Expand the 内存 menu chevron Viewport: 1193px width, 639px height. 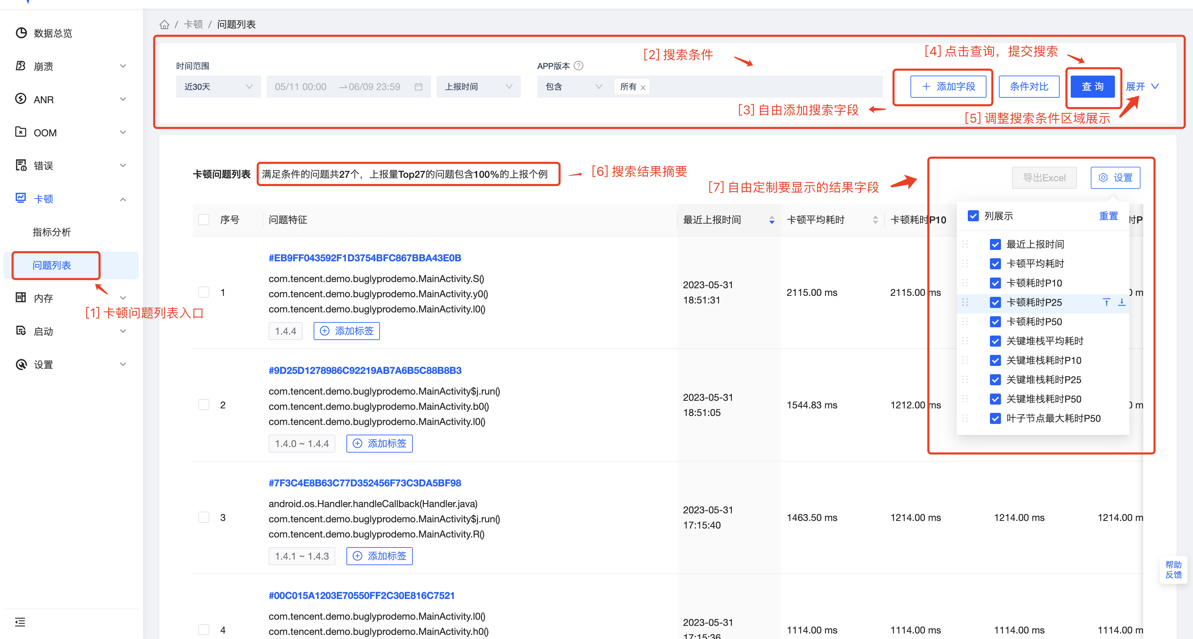[x=123, y=298]
